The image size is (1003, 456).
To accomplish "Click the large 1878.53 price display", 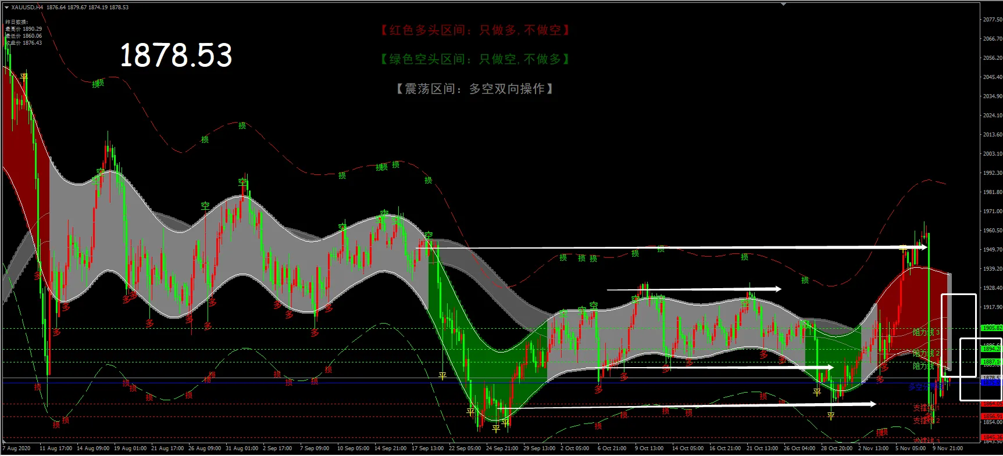I will pyautogui.click(x=176, y=56).
